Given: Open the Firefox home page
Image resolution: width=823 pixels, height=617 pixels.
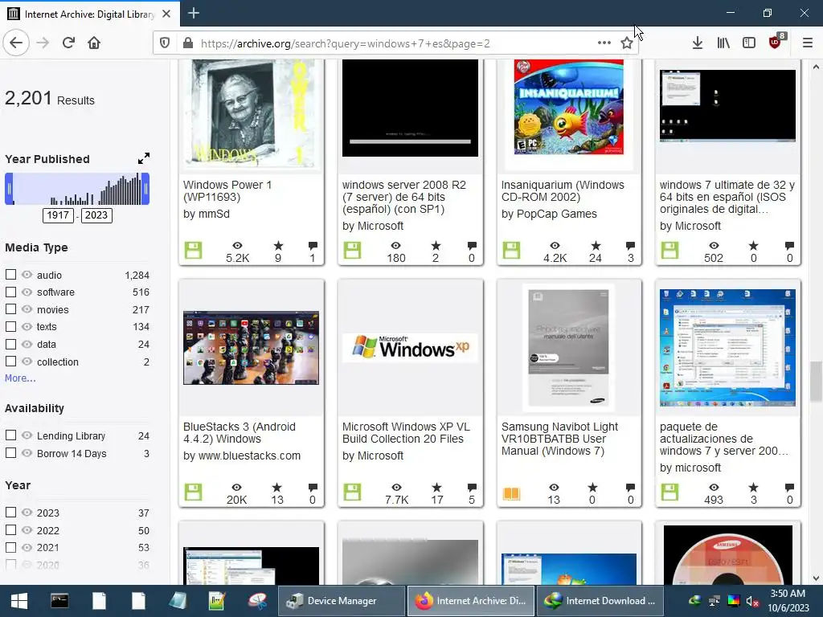Looking at the screenshot, I should point(94,43).
